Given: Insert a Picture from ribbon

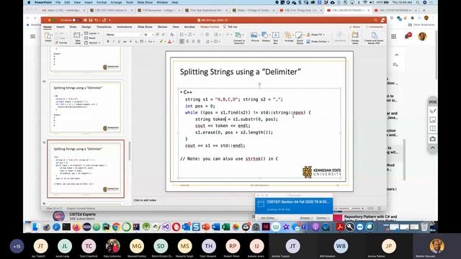Looking at the screenshot, I should pos(254,37).
